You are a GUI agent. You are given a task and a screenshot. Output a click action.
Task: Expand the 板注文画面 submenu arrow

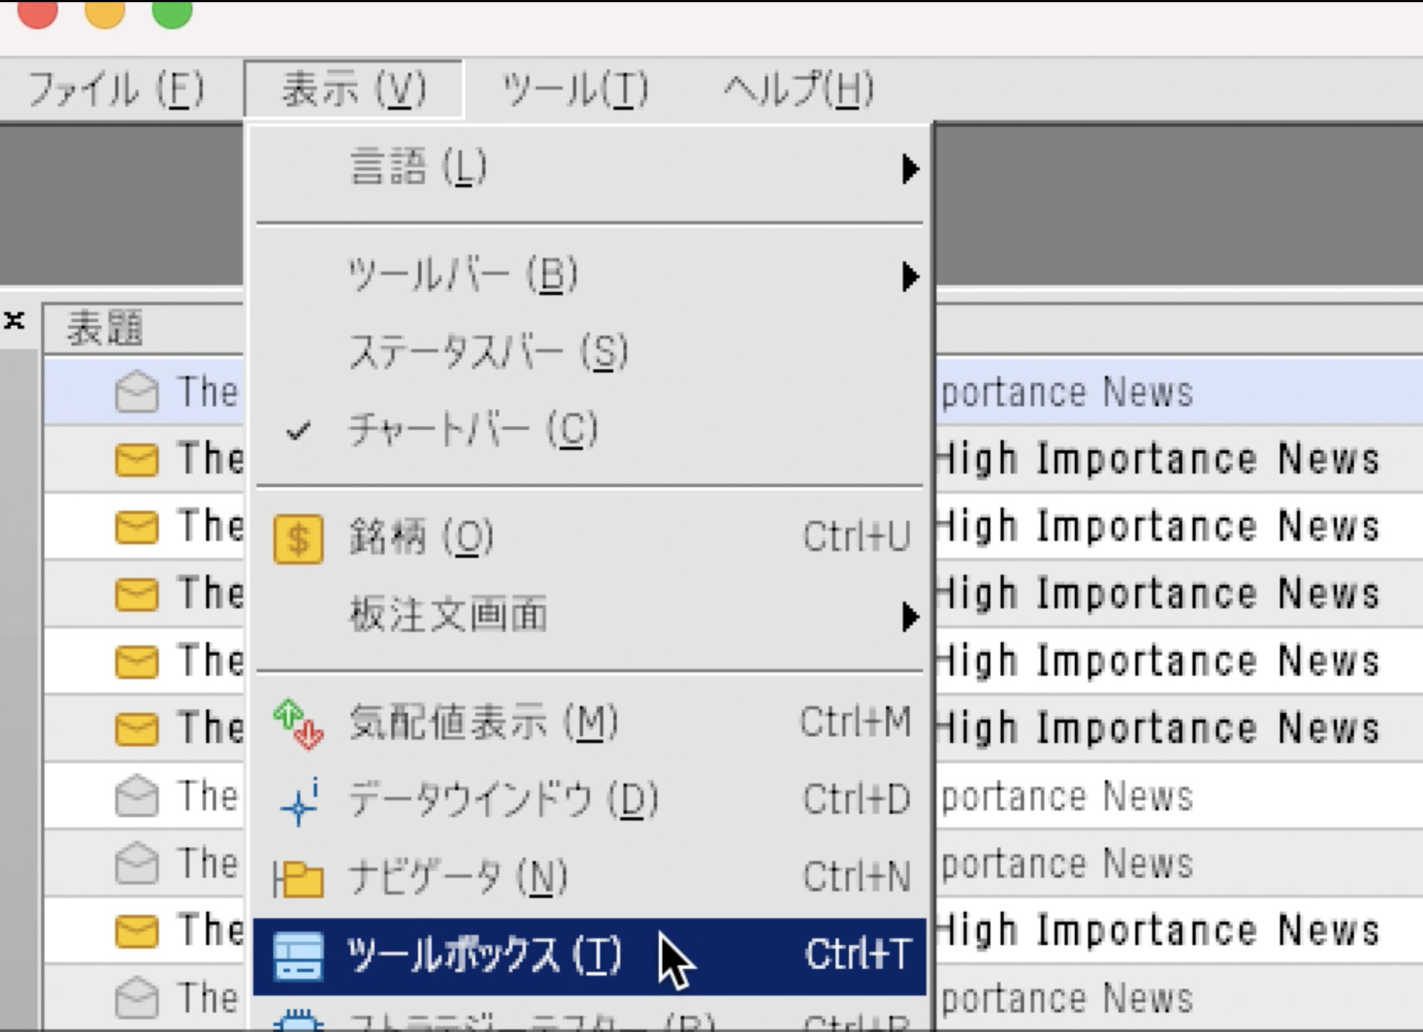click(x=909, y=616)
